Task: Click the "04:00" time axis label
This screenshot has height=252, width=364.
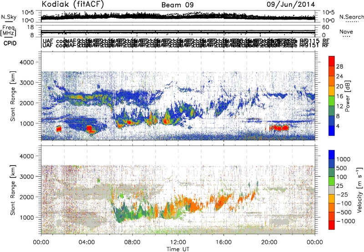Action: coord(87,242)
